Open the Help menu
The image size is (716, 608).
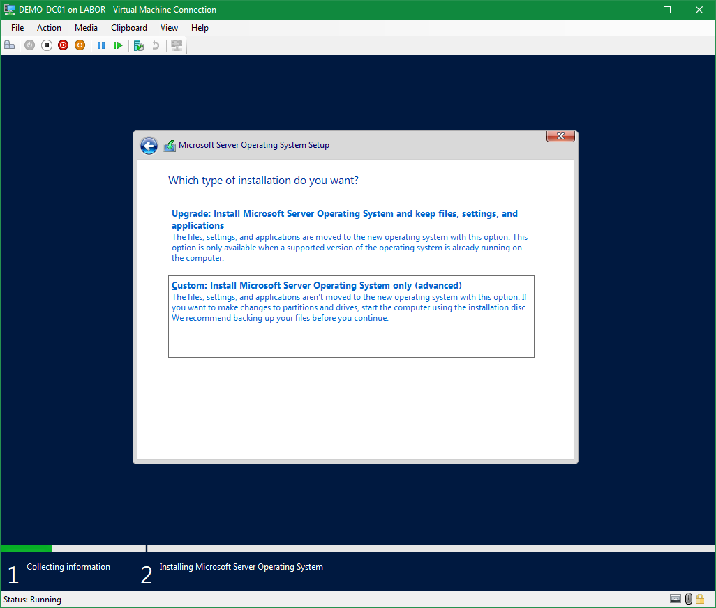click(x=200, y=28)
